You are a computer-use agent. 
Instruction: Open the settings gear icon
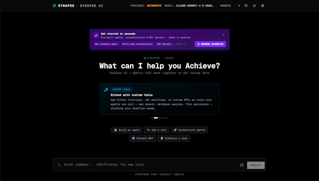point(263,6)
